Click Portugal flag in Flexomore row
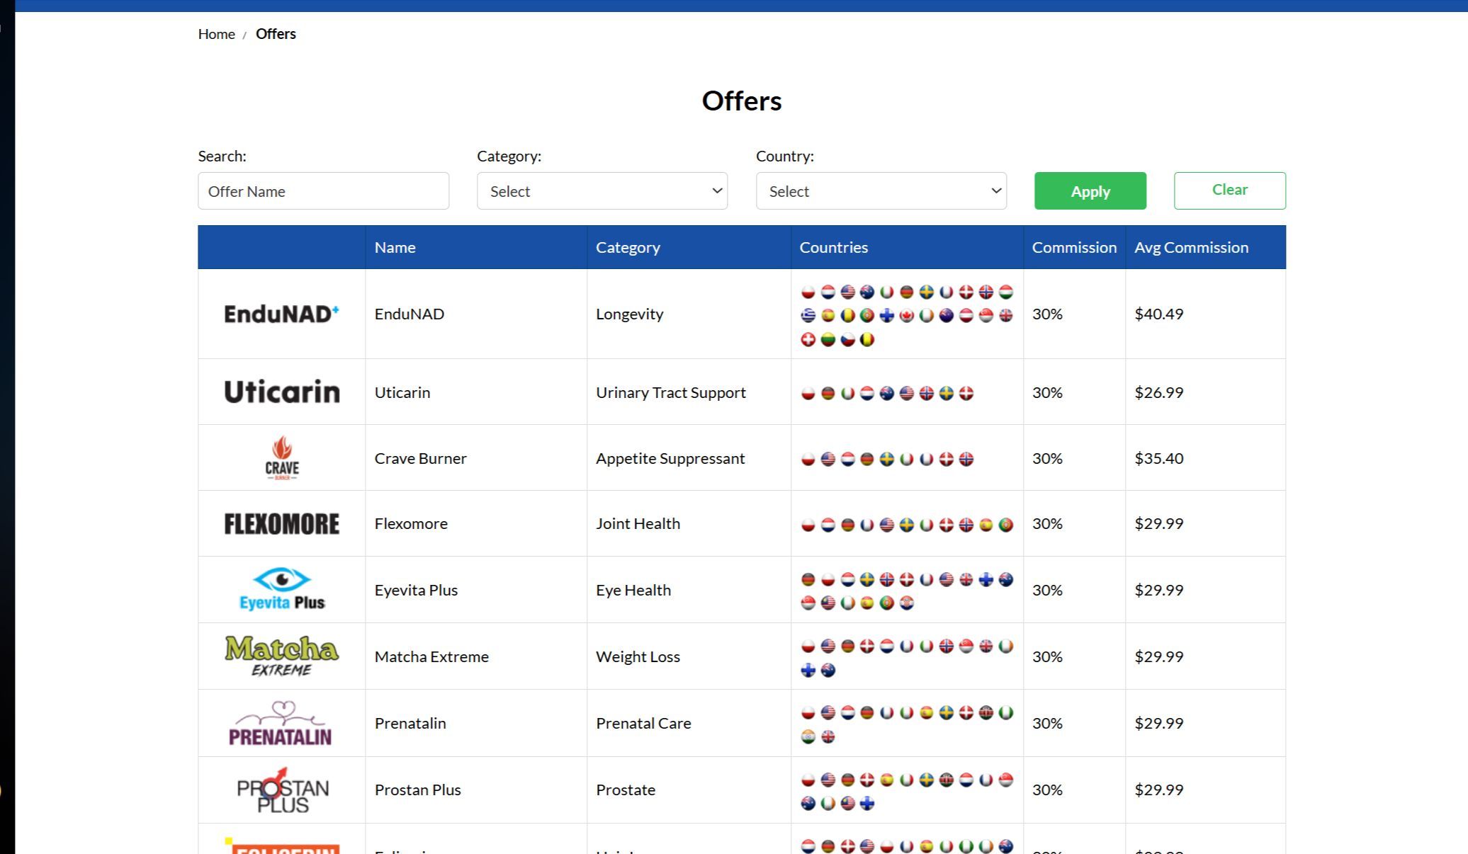Image resolution: width=1468 pixels, height=854 pixels. (x=1005, y=525)
